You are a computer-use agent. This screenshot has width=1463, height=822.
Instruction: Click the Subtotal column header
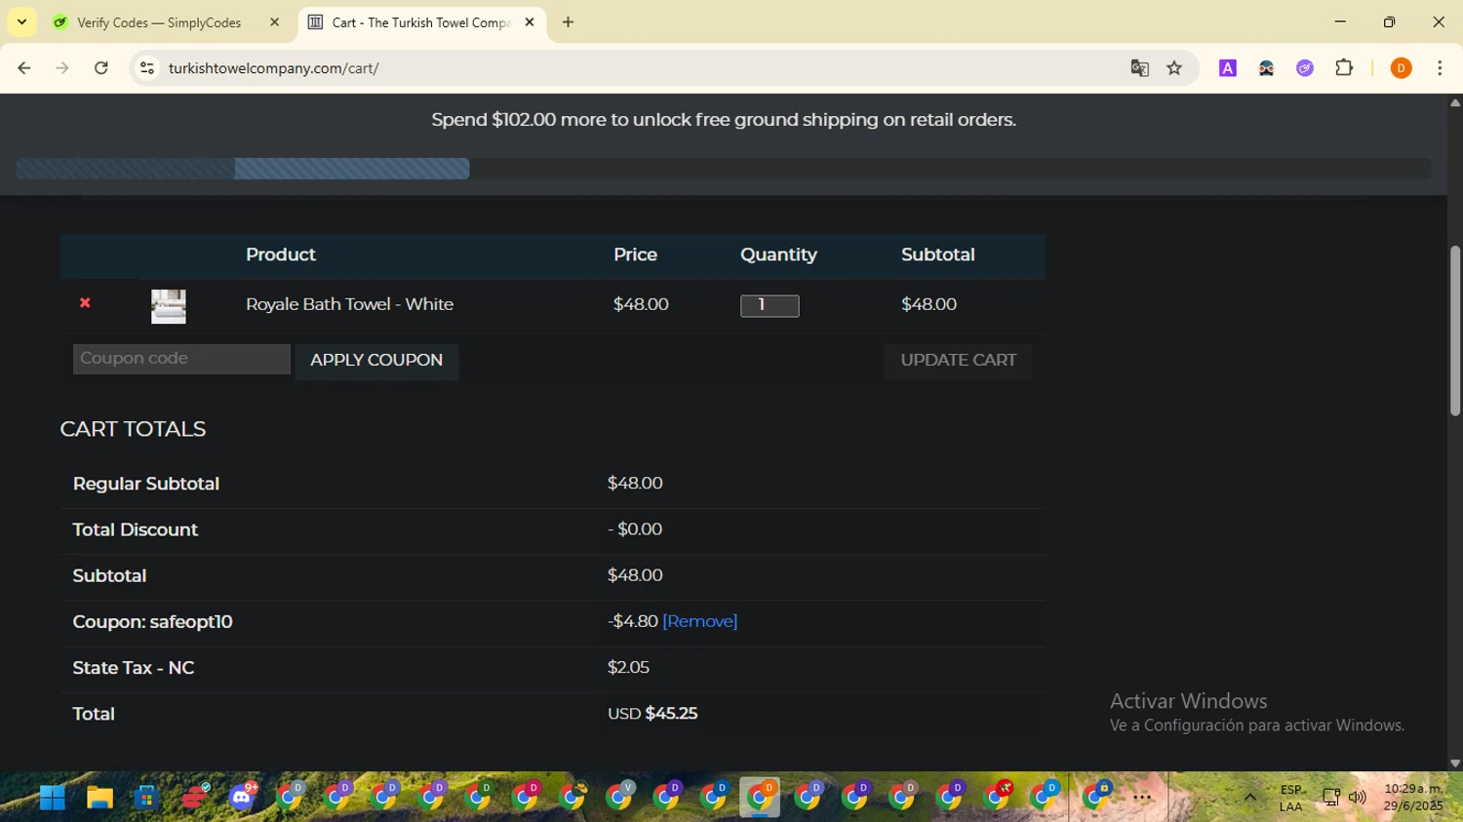[x=937, y=254]
